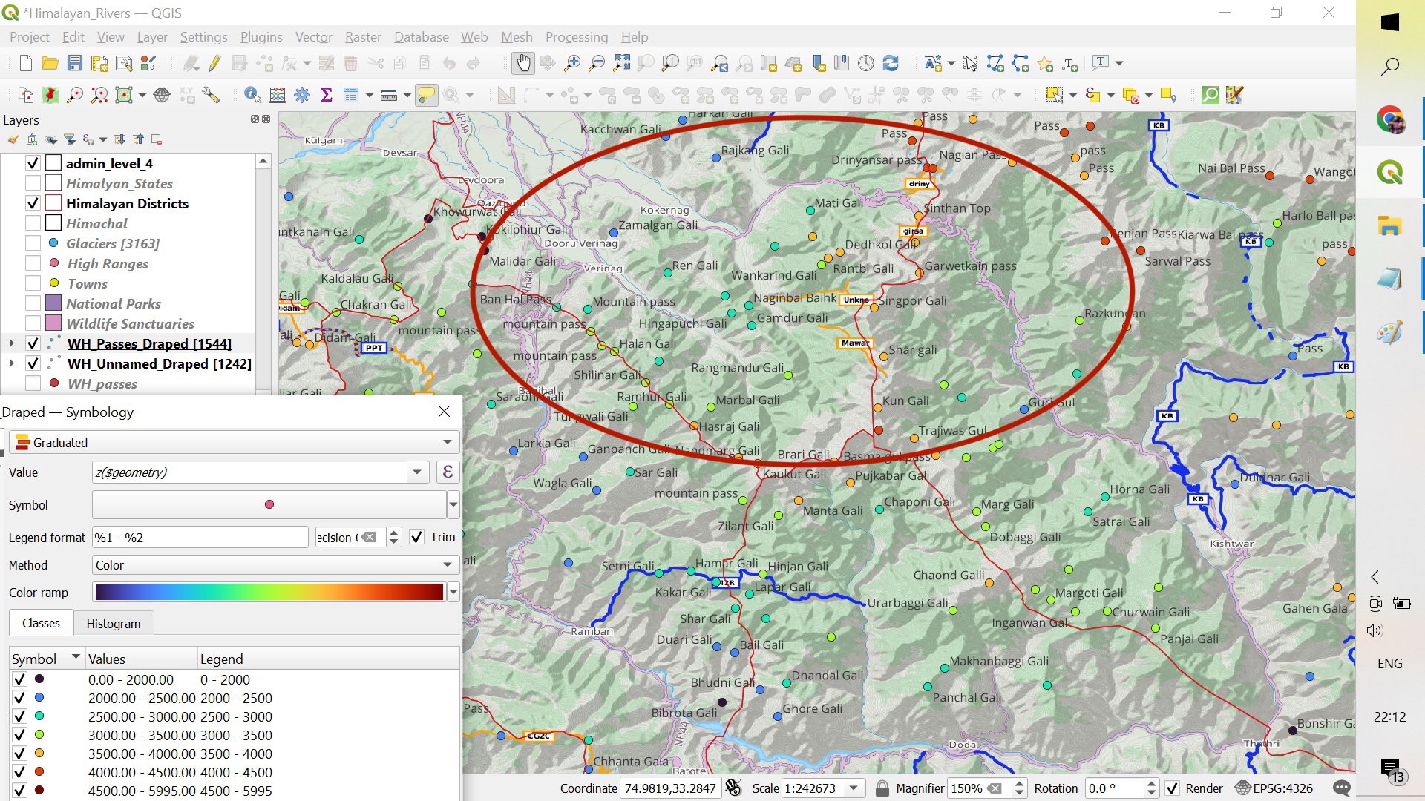
Task: Open the Processing menu
Action: click(x=577, y=37)
